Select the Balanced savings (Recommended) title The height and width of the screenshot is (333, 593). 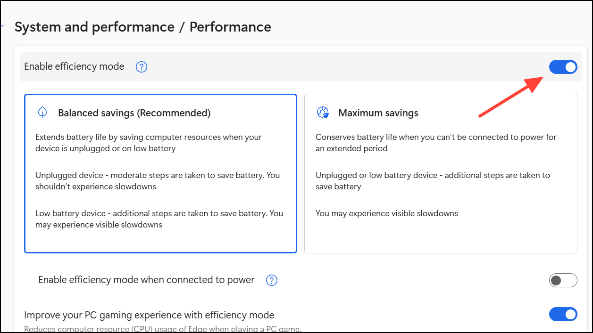pos(134,113)
